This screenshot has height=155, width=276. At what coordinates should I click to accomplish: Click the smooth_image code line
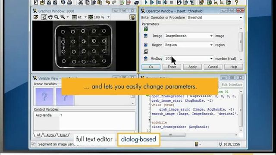[194, 114]
